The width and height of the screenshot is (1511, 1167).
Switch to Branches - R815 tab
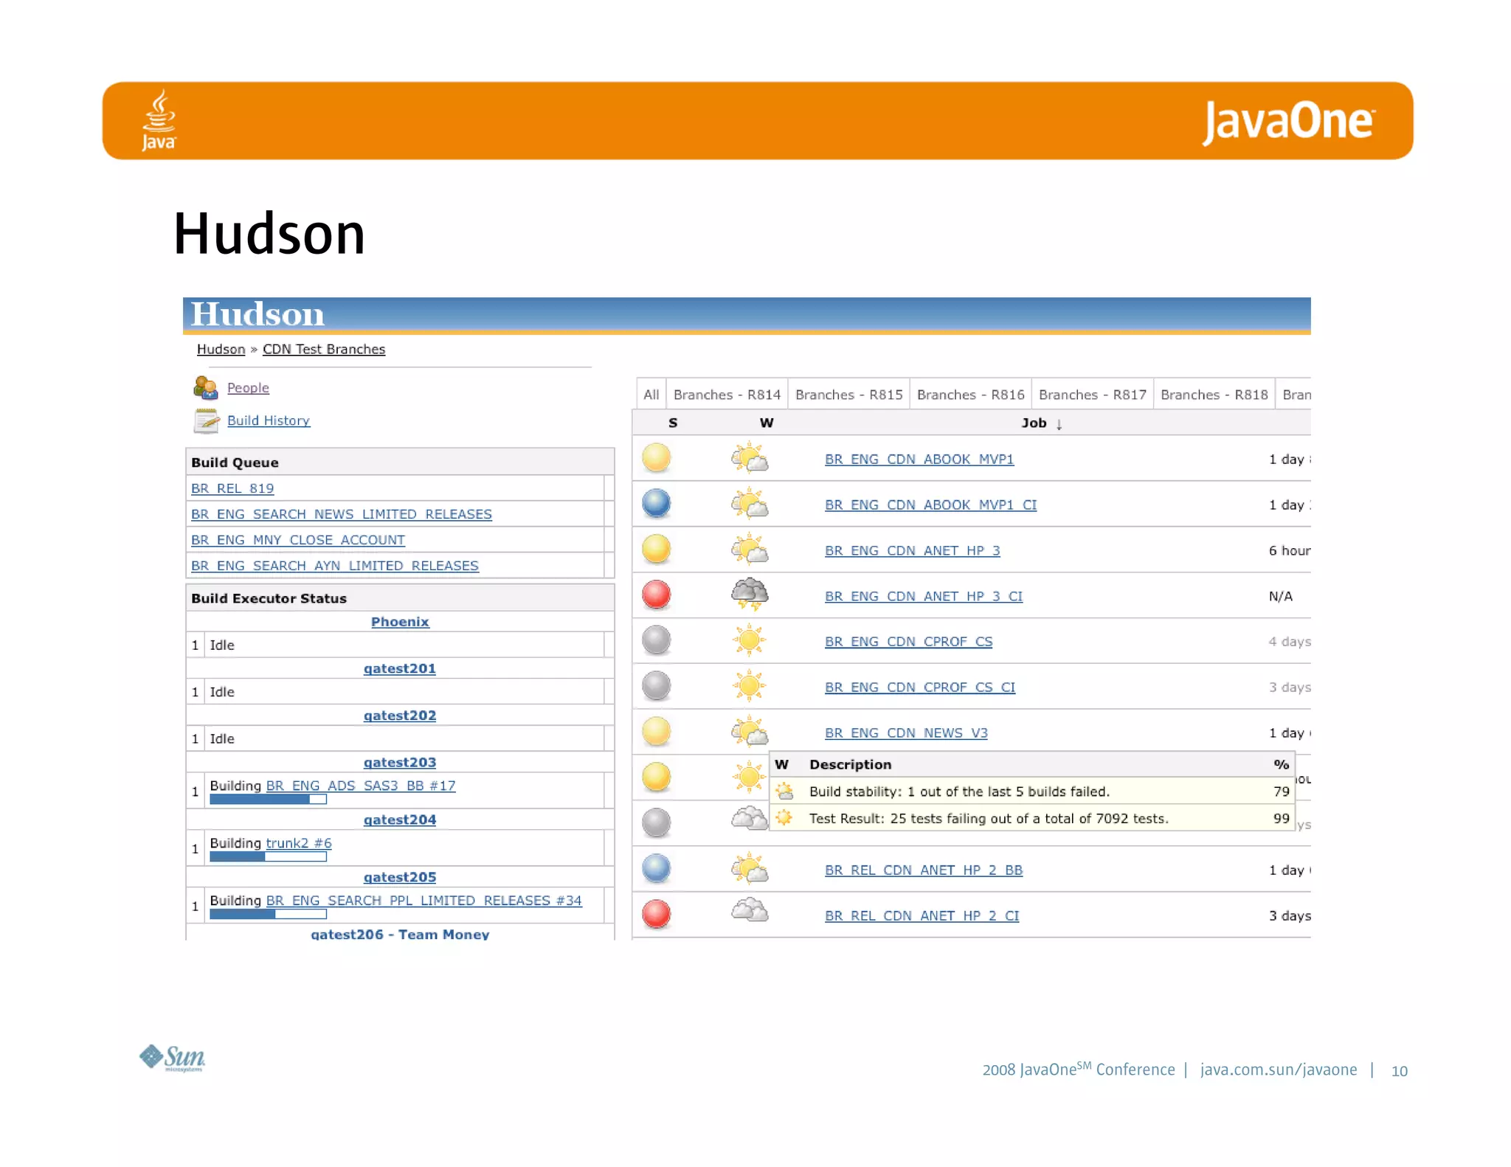[x=848, y=395]
